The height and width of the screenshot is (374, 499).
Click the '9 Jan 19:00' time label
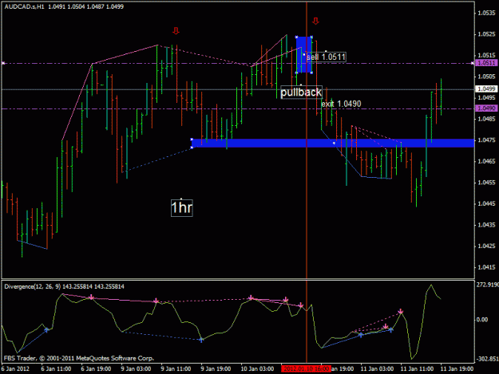[216, 368]
